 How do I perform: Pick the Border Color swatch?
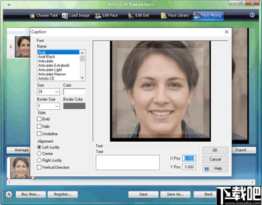74,106
